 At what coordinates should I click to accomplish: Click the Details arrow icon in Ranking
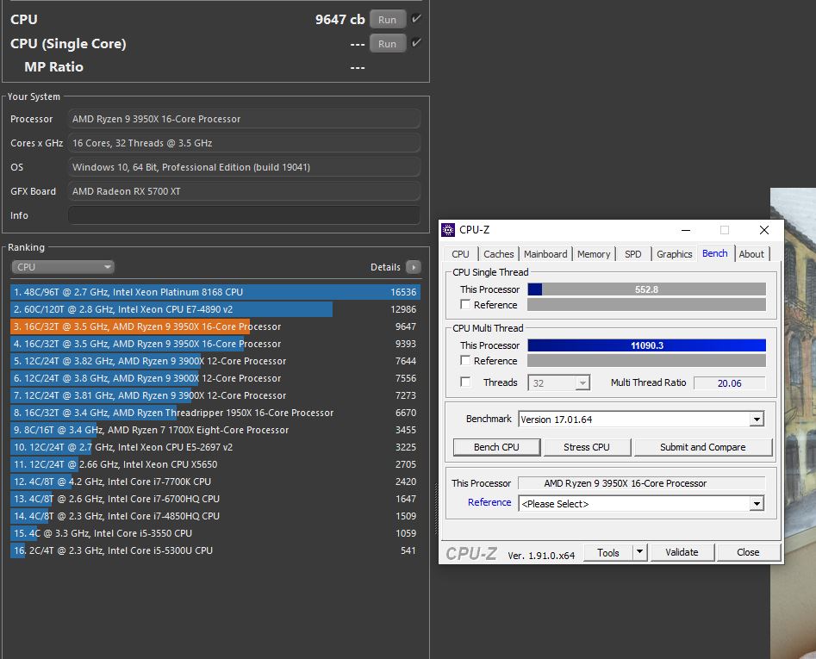click(414, 267)
